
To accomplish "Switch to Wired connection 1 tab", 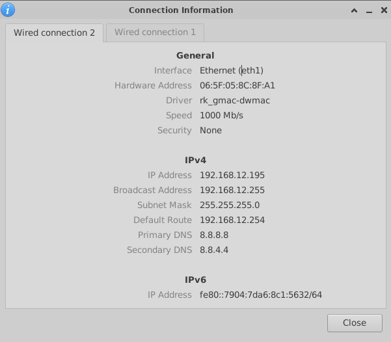I will (155, 33).
